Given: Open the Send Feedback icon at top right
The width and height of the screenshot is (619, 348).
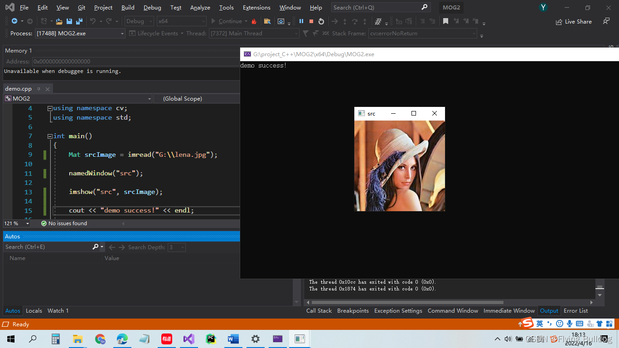Looking at the screenshot, I should tap(606, 21).
